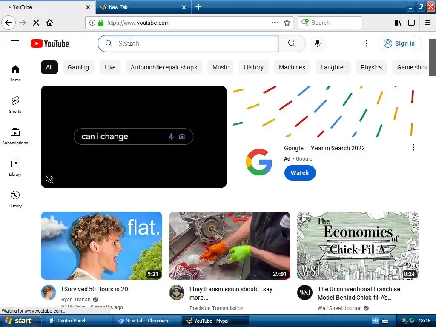436x327 pixels.
Task: Close the New Tab browser tab
Action: tap(184, 7)
